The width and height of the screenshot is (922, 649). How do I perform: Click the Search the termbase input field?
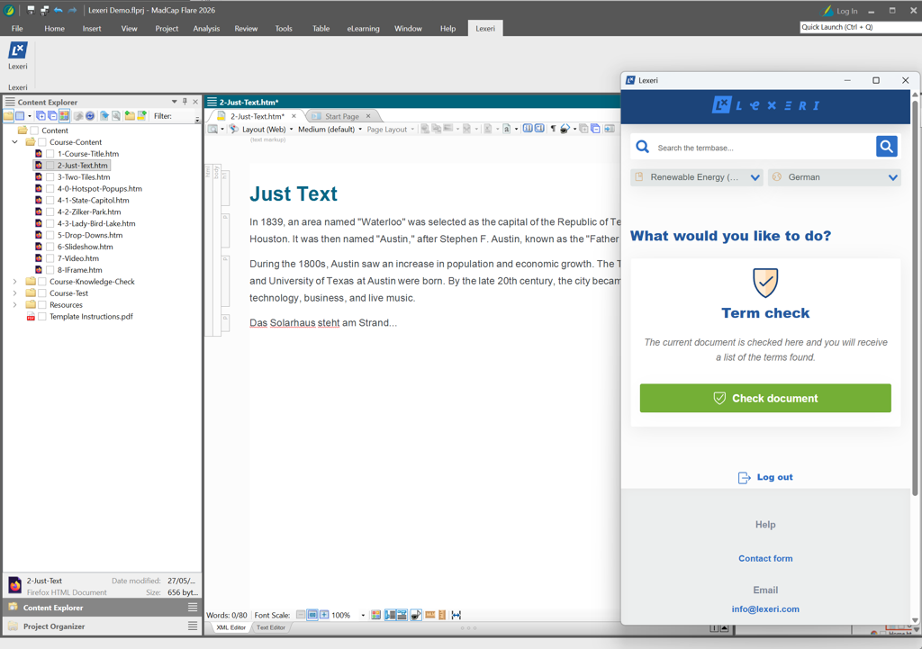pyautogui.click(x=764, y=148)
